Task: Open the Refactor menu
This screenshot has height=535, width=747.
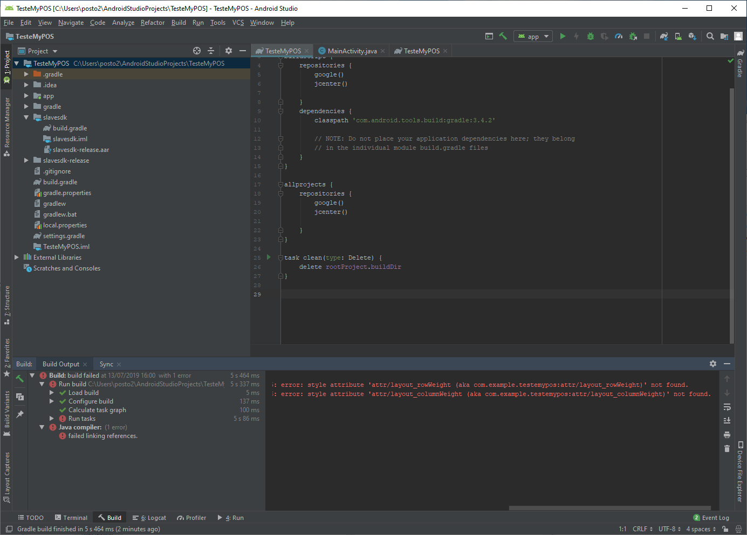Action: pos(152,23)
